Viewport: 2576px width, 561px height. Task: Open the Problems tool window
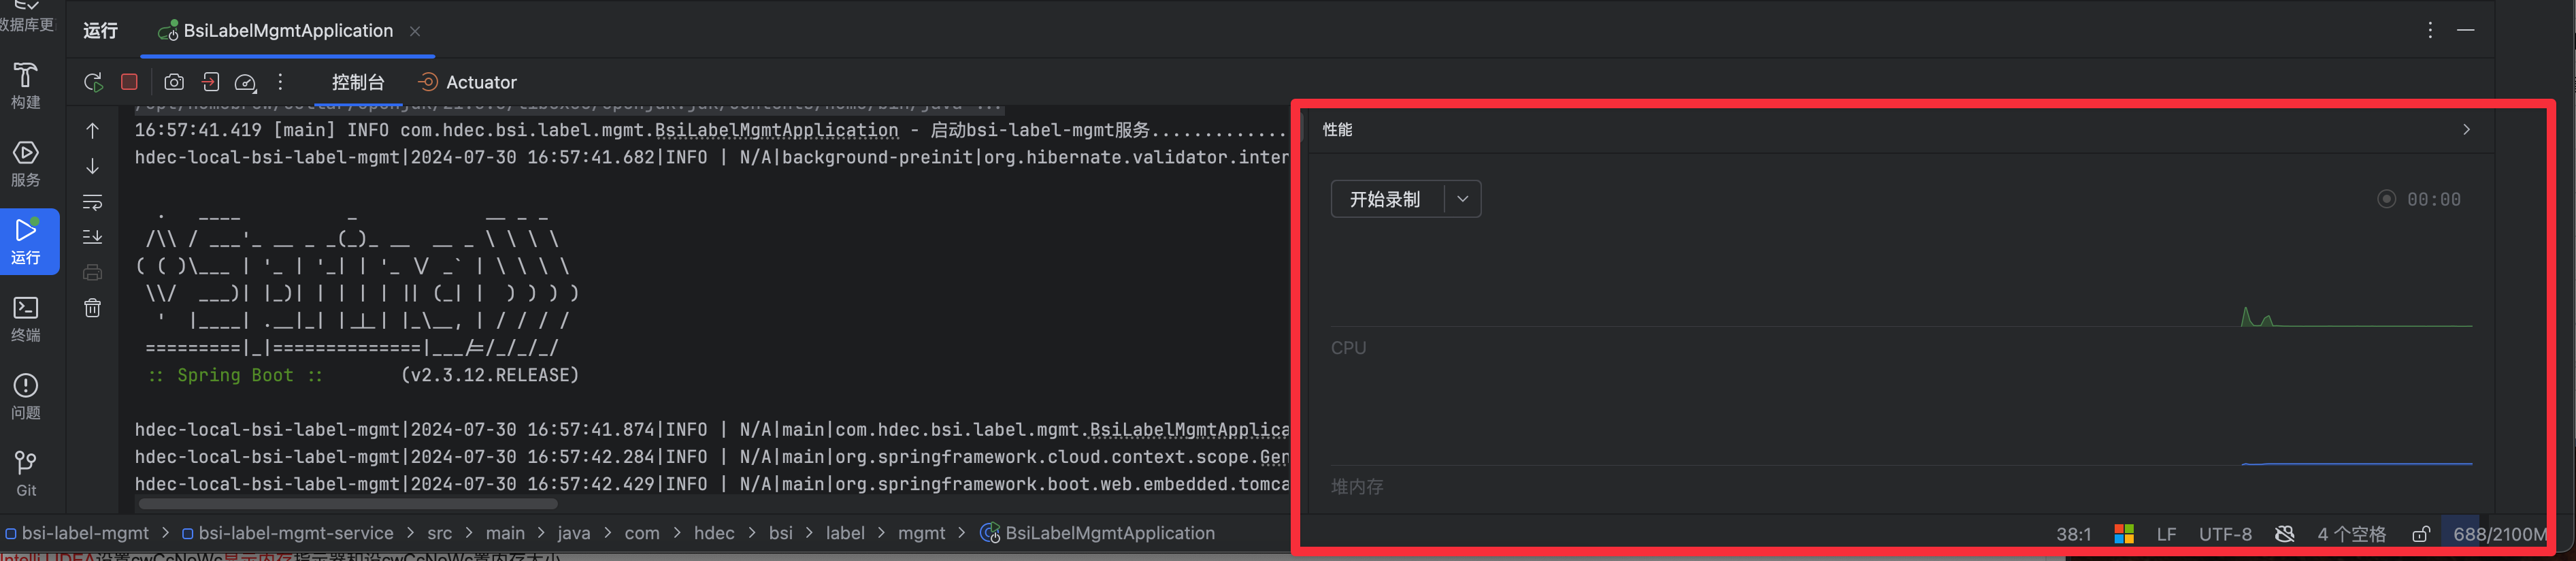(x=26, y=397)
